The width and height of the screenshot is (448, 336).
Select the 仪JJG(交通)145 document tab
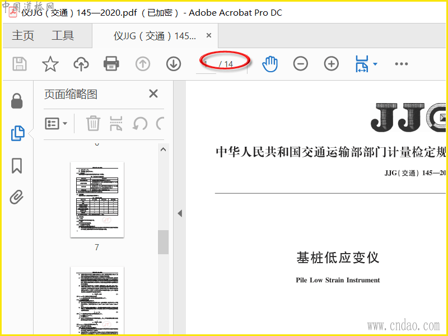point(155,36)
